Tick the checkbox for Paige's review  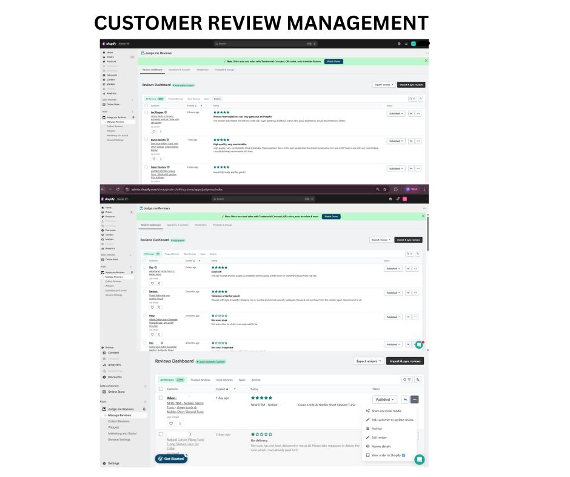point(144,316)
